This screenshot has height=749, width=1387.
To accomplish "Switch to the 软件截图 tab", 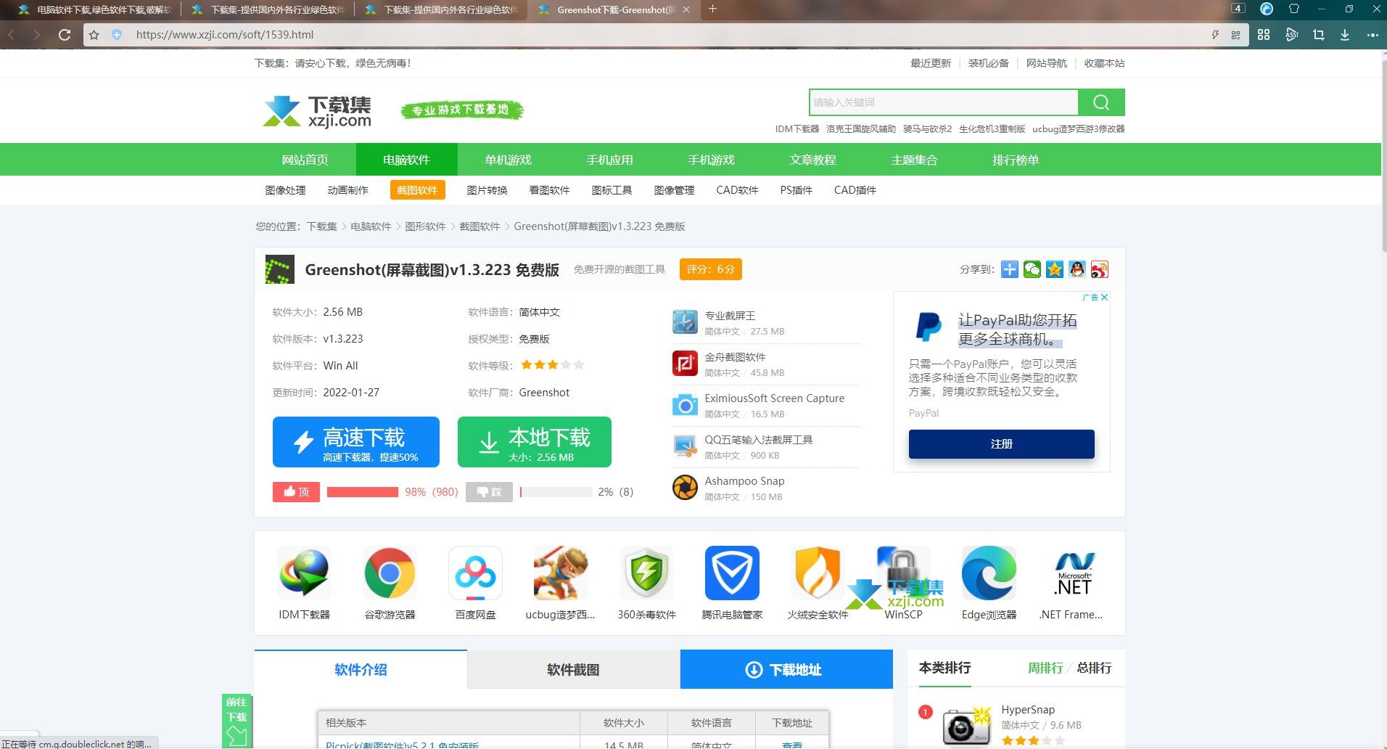I will pos(573,669).
